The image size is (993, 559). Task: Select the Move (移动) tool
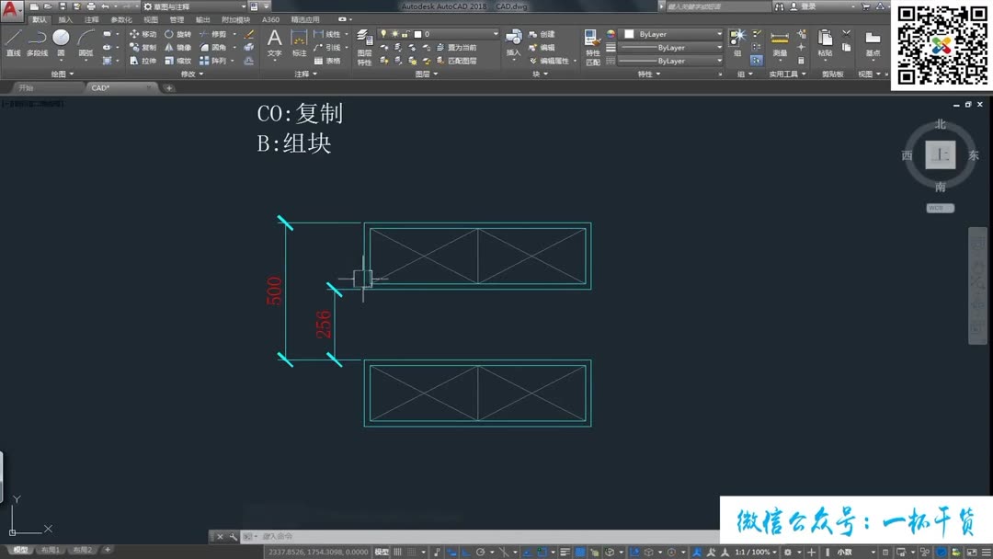pos(147,33)
